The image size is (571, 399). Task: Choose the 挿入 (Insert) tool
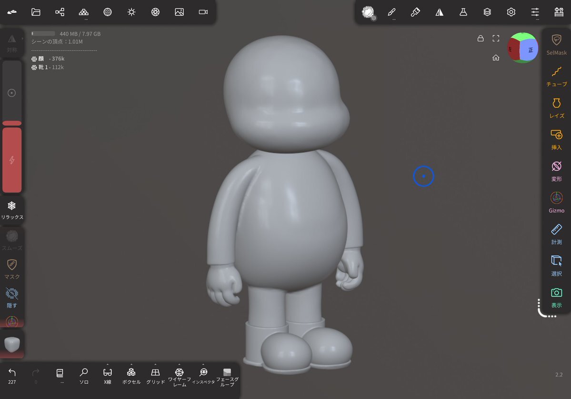coord(556,140)
